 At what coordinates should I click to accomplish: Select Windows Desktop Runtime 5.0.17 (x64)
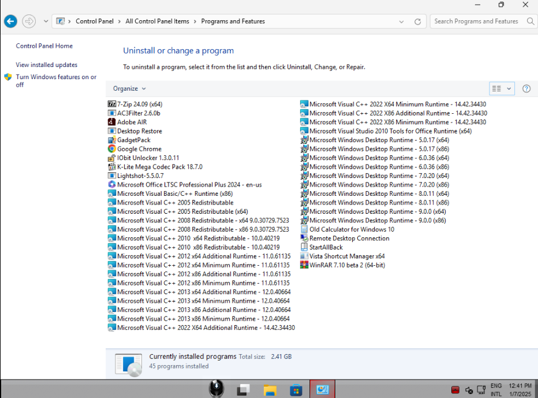(x=375, y=140)
